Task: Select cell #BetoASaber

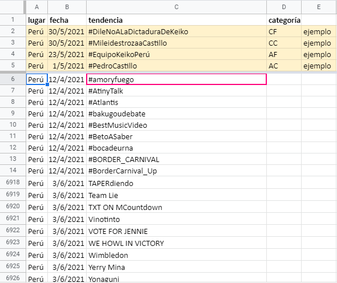Action: click(x=176, y=136)
